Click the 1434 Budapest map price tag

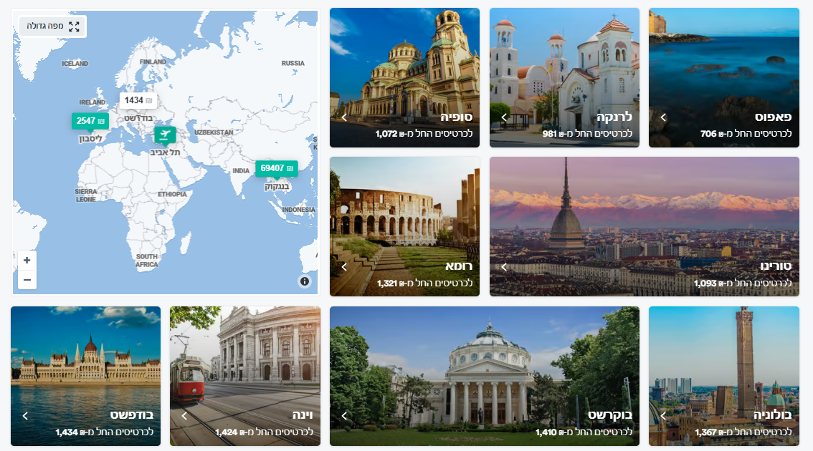[x=138, y=100]
